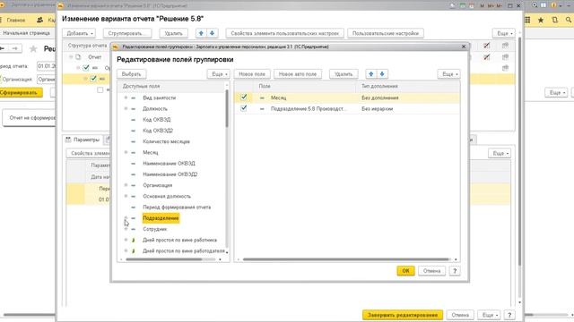Open Начальная страница tab
Image resolution: width=574 pixels, height=322 pixels.
26,33
